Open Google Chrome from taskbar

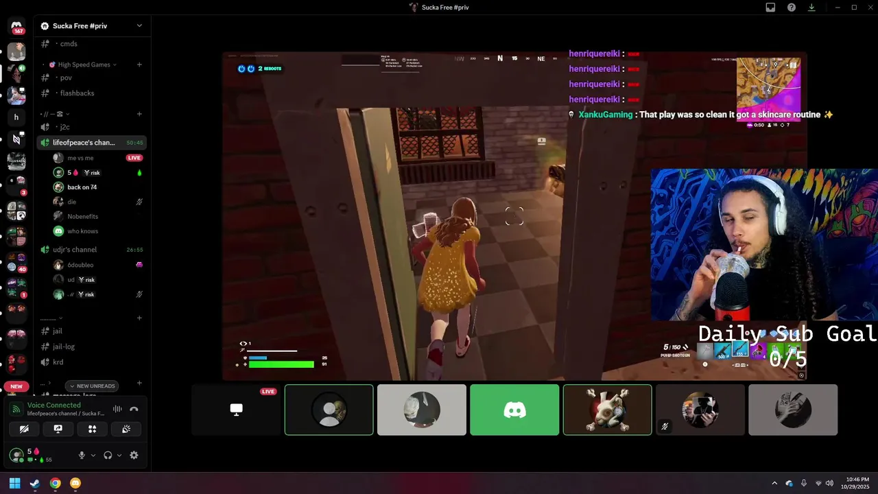56,483
